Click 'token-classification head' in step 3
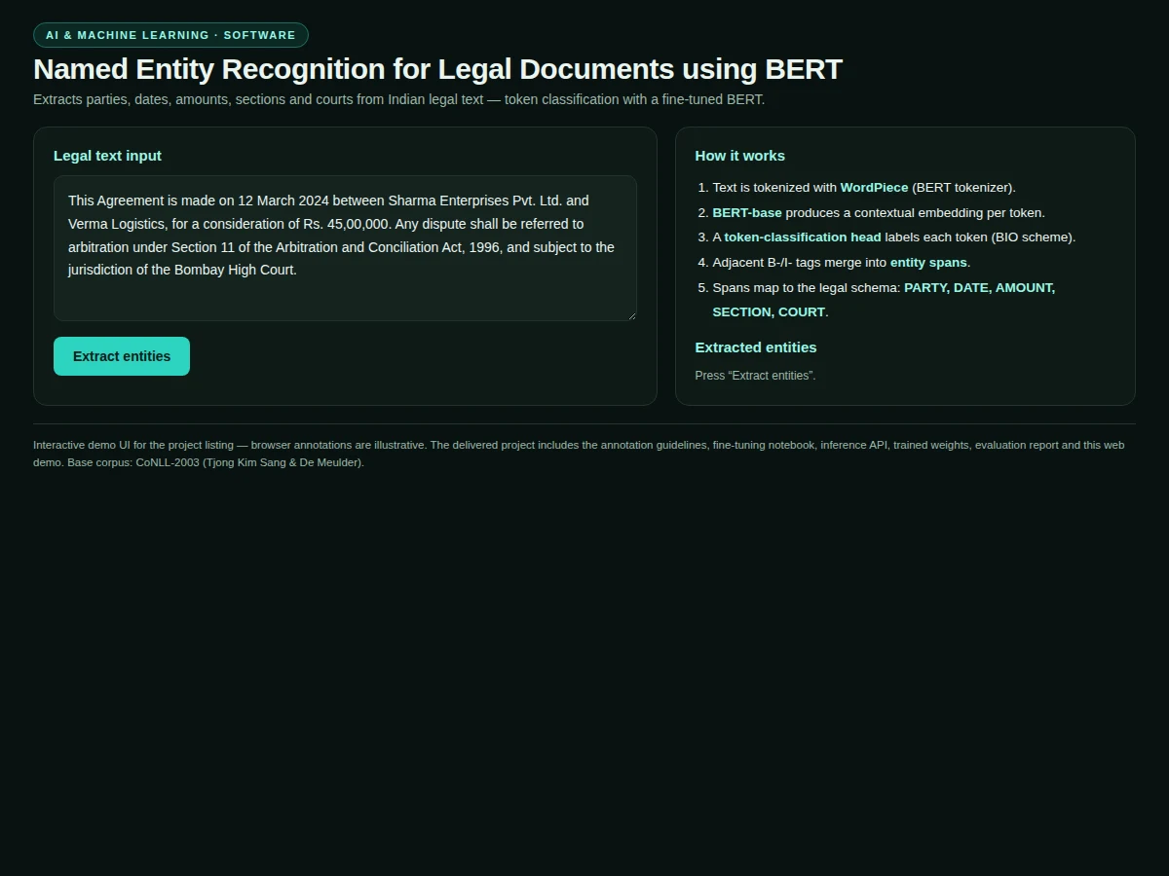This screenshot has width=1169, height=876. pyautogui.click(x=803, y=237)
